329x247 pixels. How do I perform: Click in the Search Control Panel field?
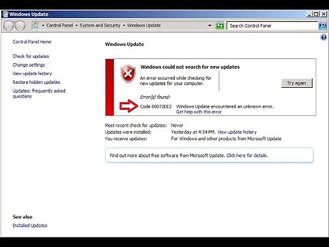[x=272, y=25]
